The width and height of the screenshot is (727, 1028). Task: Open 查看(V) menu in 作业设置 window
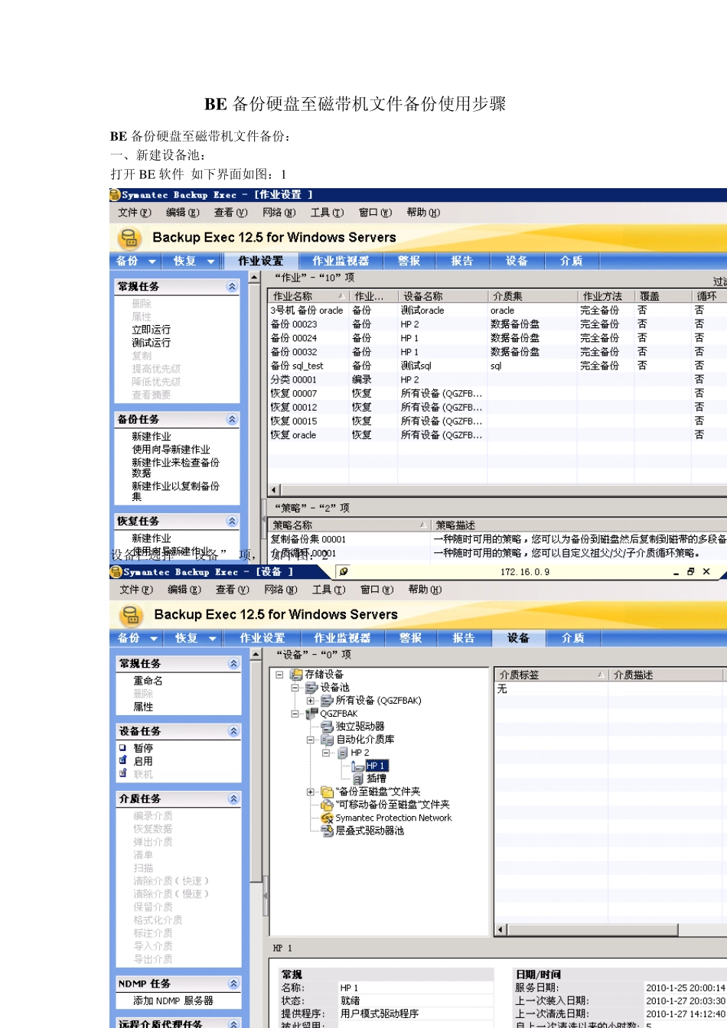[230, 213]
